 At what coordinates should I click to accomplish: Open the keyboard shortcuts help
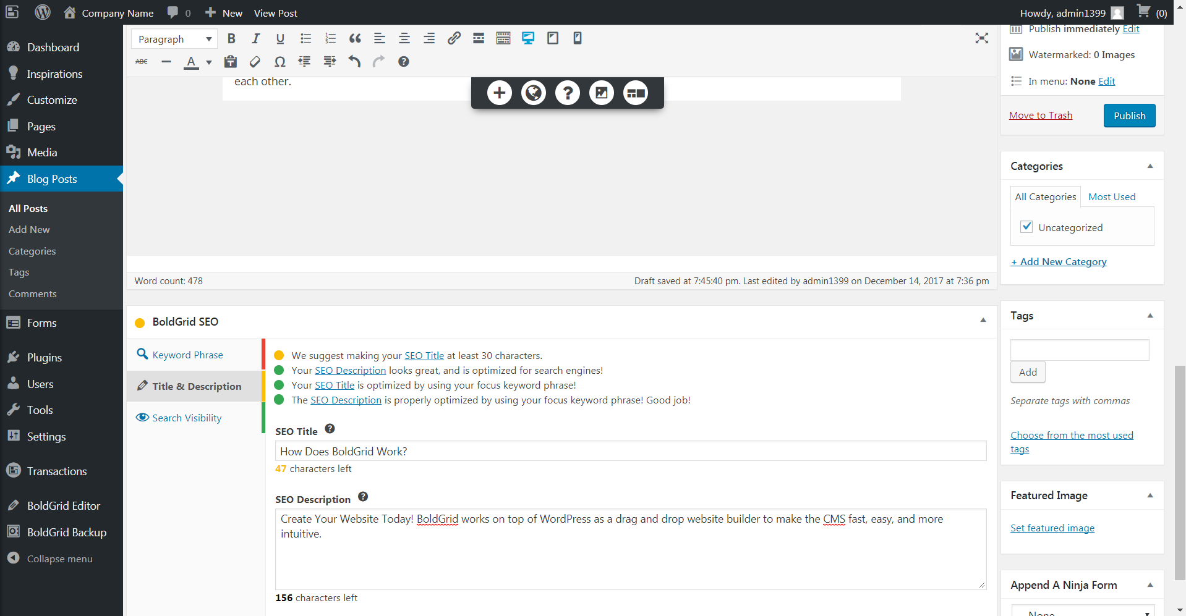tap(404, 62)
